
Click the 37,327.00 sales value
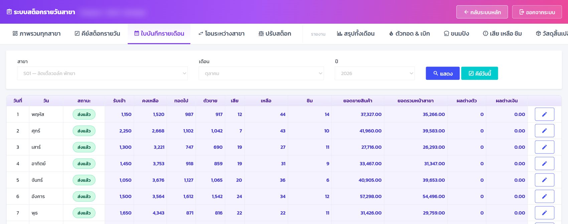pos(371,114)
